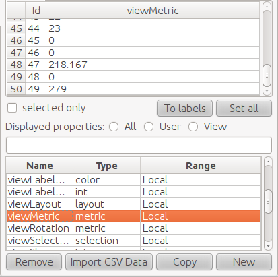278x277 pixels.
Task: Click the Copy property button
Action: tap(184, 262)
